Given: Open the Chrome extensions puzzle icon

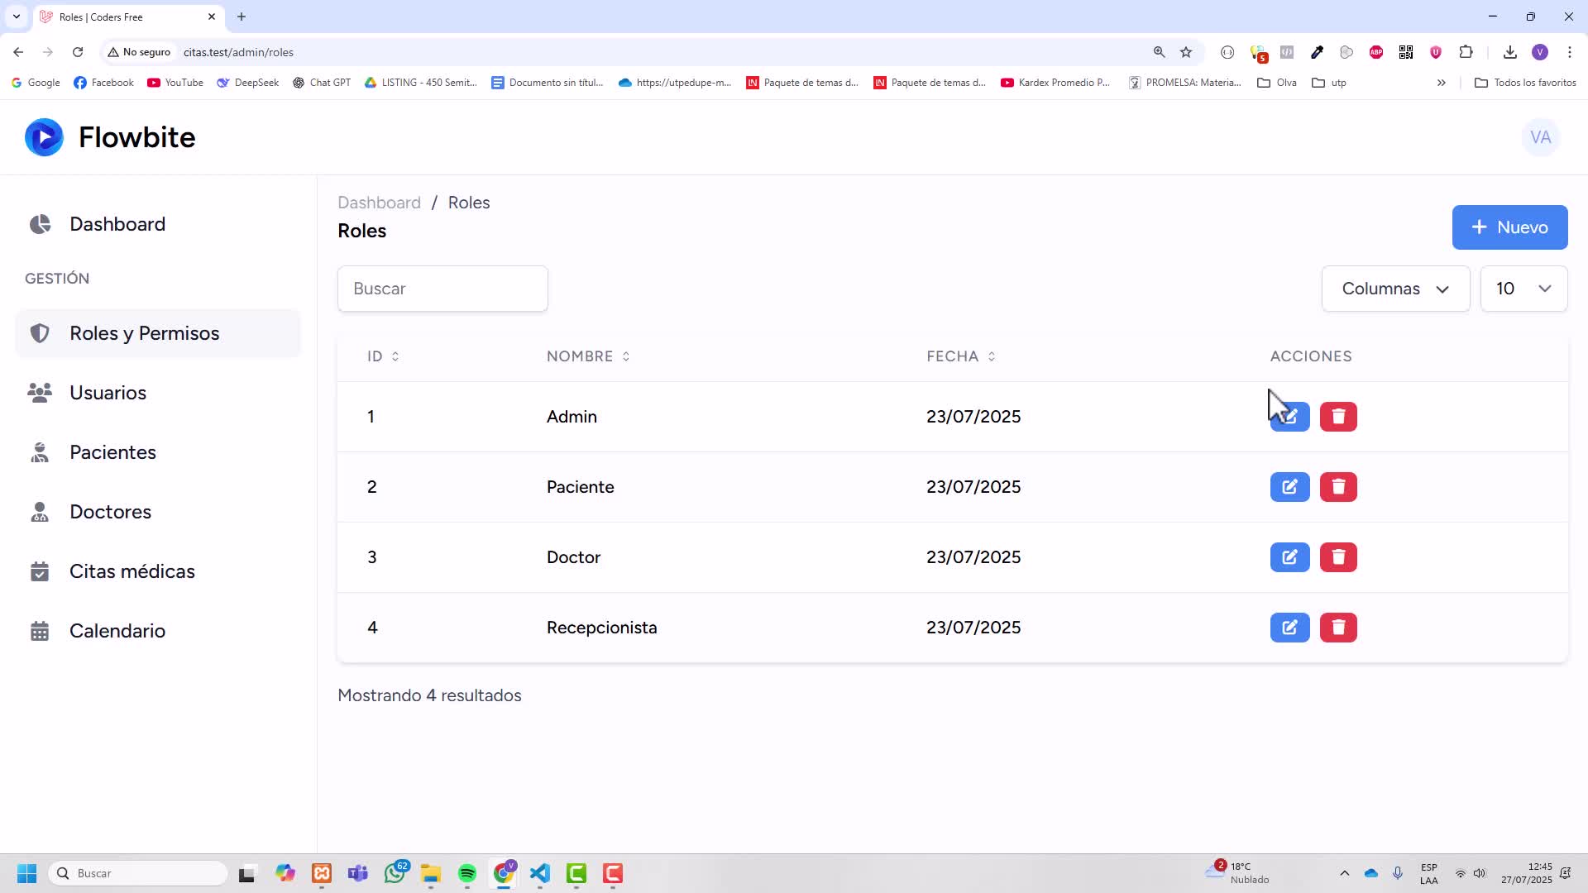Looking at the screenshot, I should click(x=1466, y=52).
